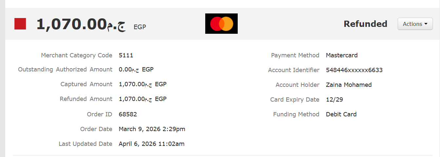Click the Merchant Category Code 5111
The image size is (440, 157).
point(126,55)
